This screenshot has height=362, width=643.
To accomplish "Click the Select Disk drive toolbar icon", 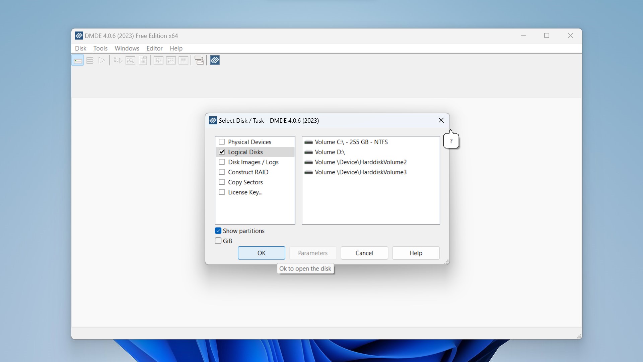I will (x=78, y=61).
